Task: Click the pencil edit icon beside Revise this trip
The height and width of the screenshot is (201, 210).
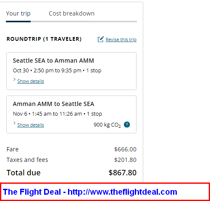Action: [x=101, y=39]
